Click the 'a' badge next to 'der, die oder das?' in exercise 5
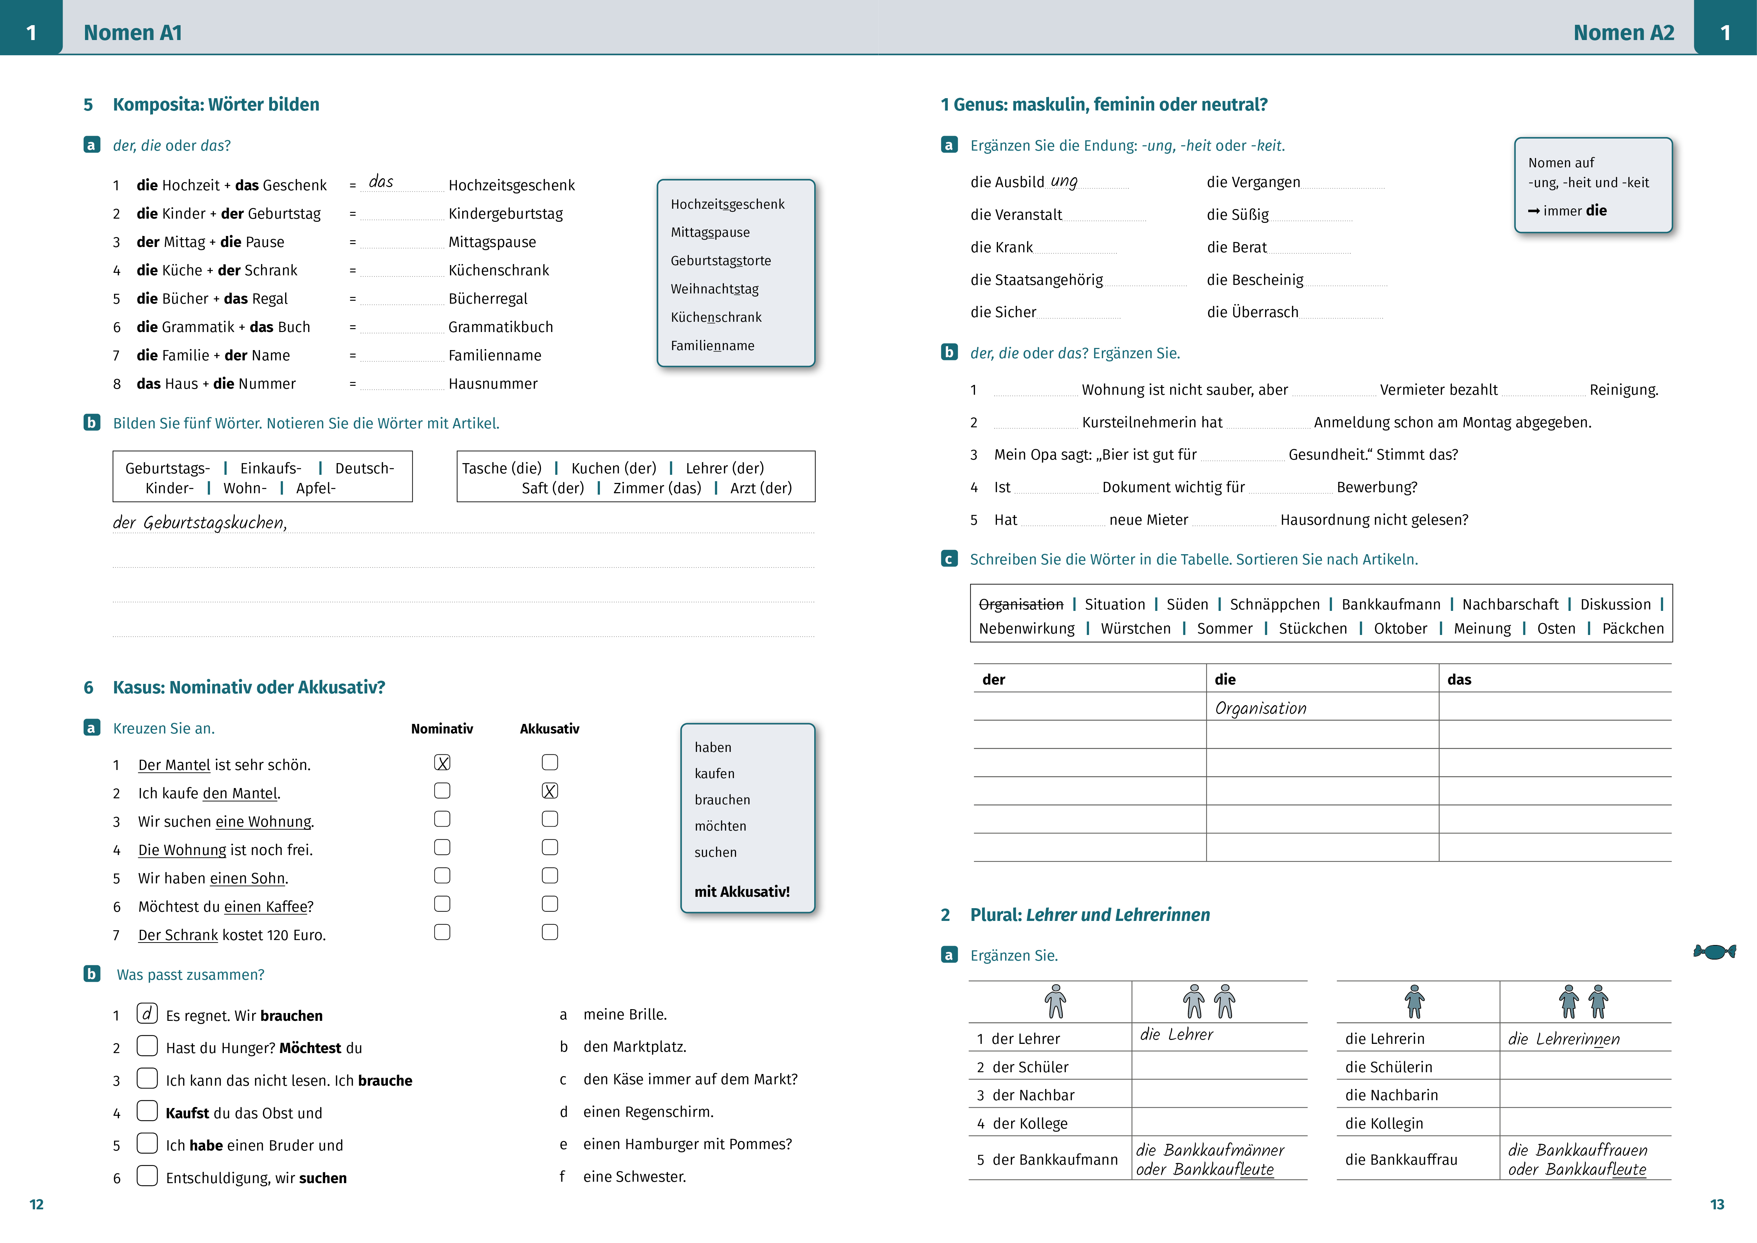Viewport: 1757px width, 1243px height. coord(92,145)
